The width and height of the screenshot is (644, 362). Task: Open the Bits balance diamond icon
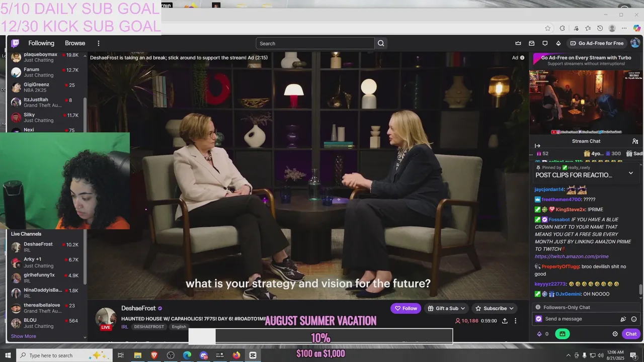click(x=539, y=334)
